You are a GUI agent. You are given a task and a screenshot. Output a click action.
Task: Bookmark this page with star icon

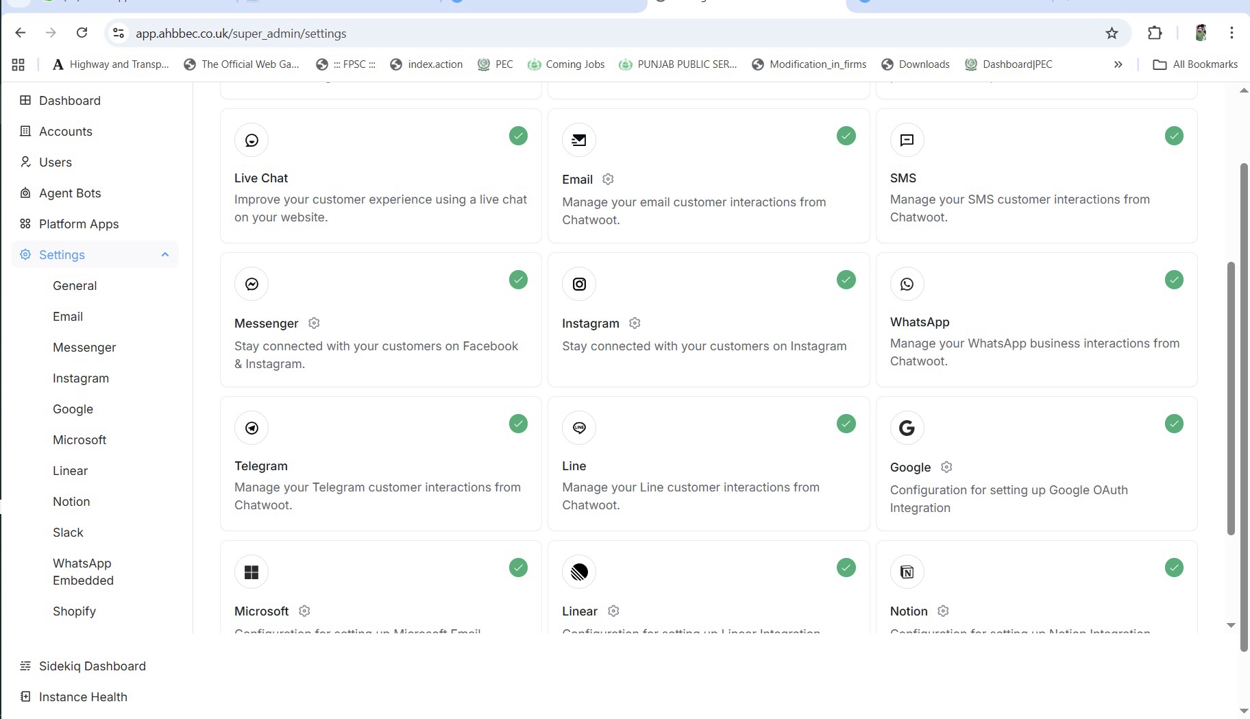pos(1112,33)
